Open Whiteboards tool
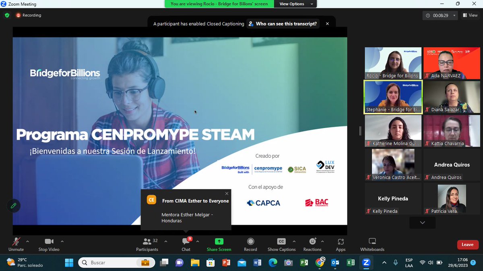The width and height of the screenshot is (483, 271). click(372, 244)
